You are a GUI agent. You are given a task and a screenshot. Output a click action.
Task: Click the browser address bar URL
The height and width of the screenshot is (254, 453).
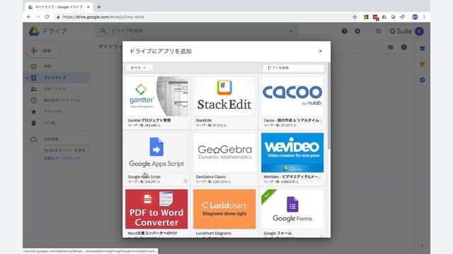[103, 17]
